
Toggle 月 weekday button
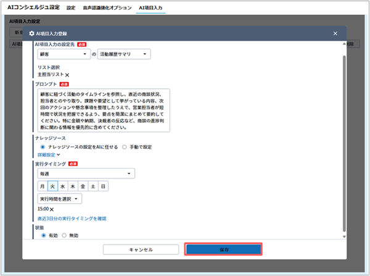coord(43,186)
